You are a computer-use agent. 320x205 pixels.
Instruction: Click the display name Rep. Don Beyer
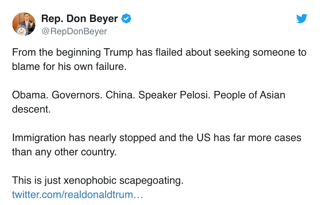pos(80,18)
